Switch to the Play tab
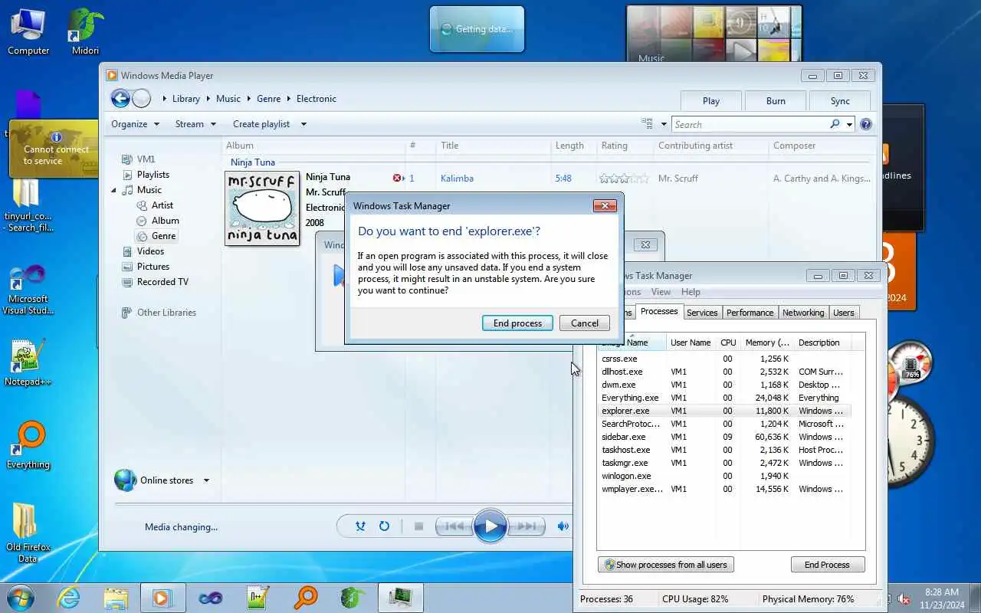This screenshot has width=981, height=613. tap(711, 101)
